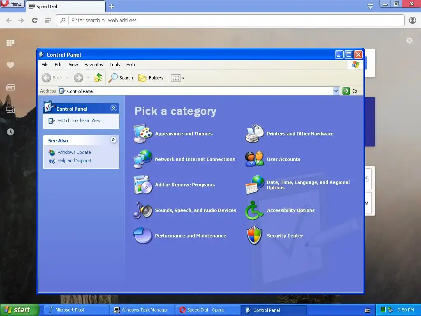Open Opera's News sidebar icon

pyautogui.click(x=10, y=87)
